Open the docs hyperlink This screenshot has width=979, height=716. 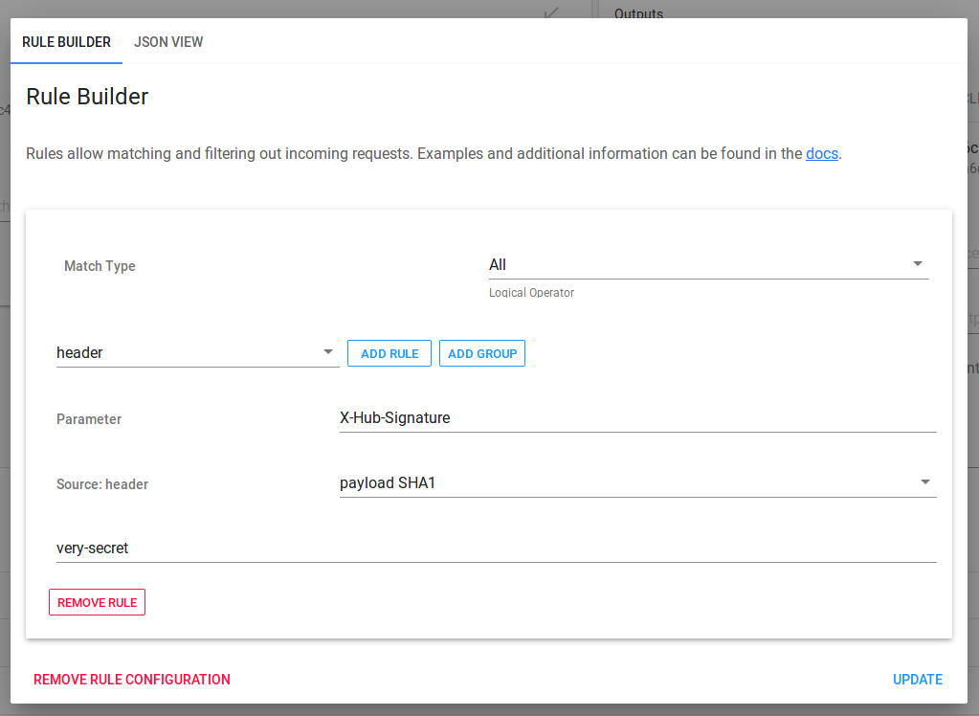coord(821,153)
